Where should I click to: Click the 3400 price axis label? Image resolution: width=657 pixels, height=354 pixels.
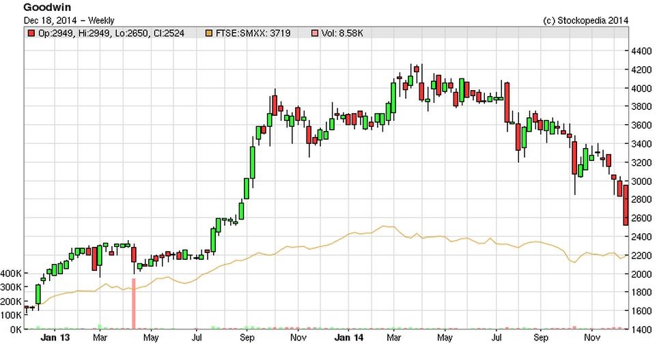point(641,144)
